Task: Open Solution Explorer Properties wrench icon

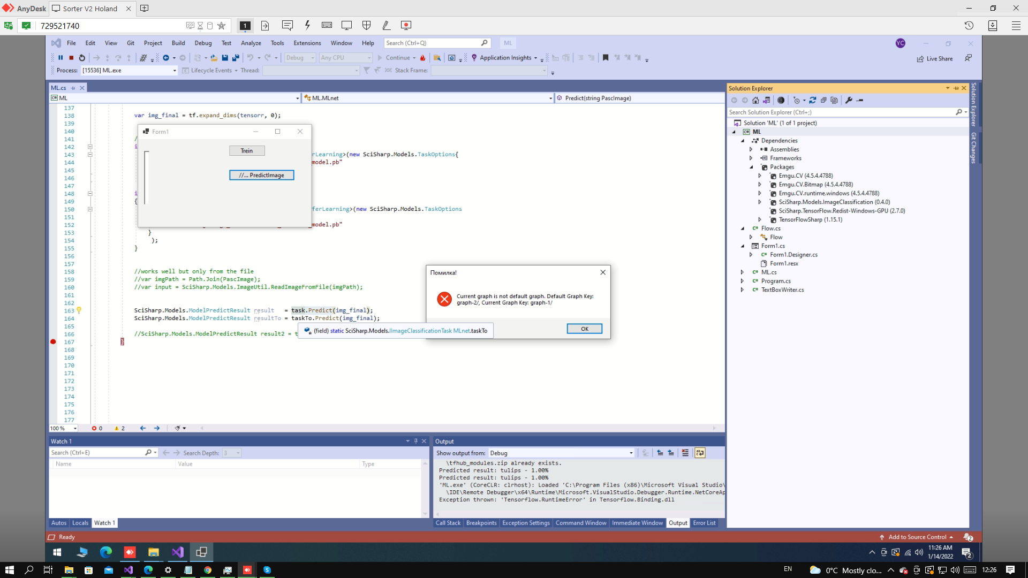Action: click(849, 100)
